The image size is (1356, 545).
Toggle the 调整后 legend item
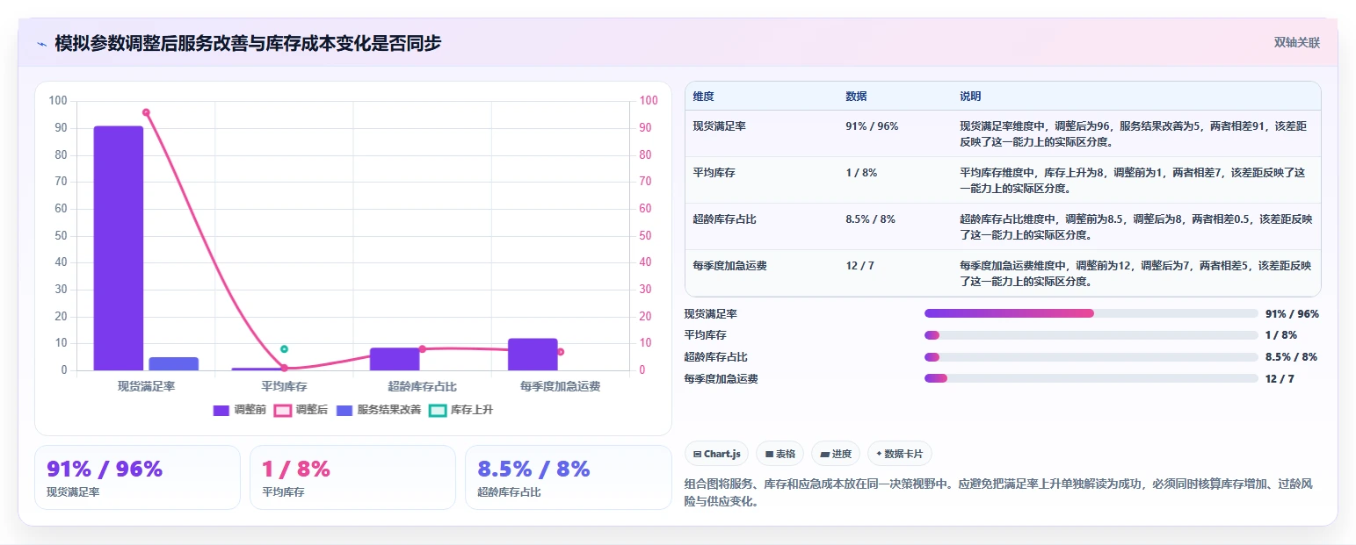pyautogui.click(x=301, y=410)
